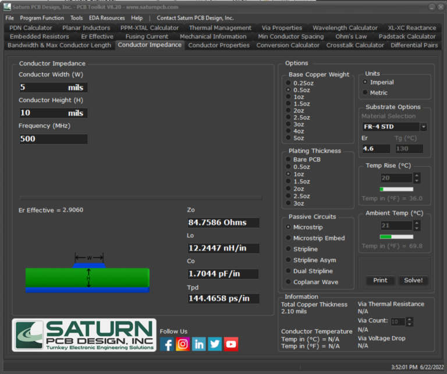The width and height of the screenshot is (447, 374).
Task: Expand the FR-4 STD material dropdown
Action: [423, 127]
